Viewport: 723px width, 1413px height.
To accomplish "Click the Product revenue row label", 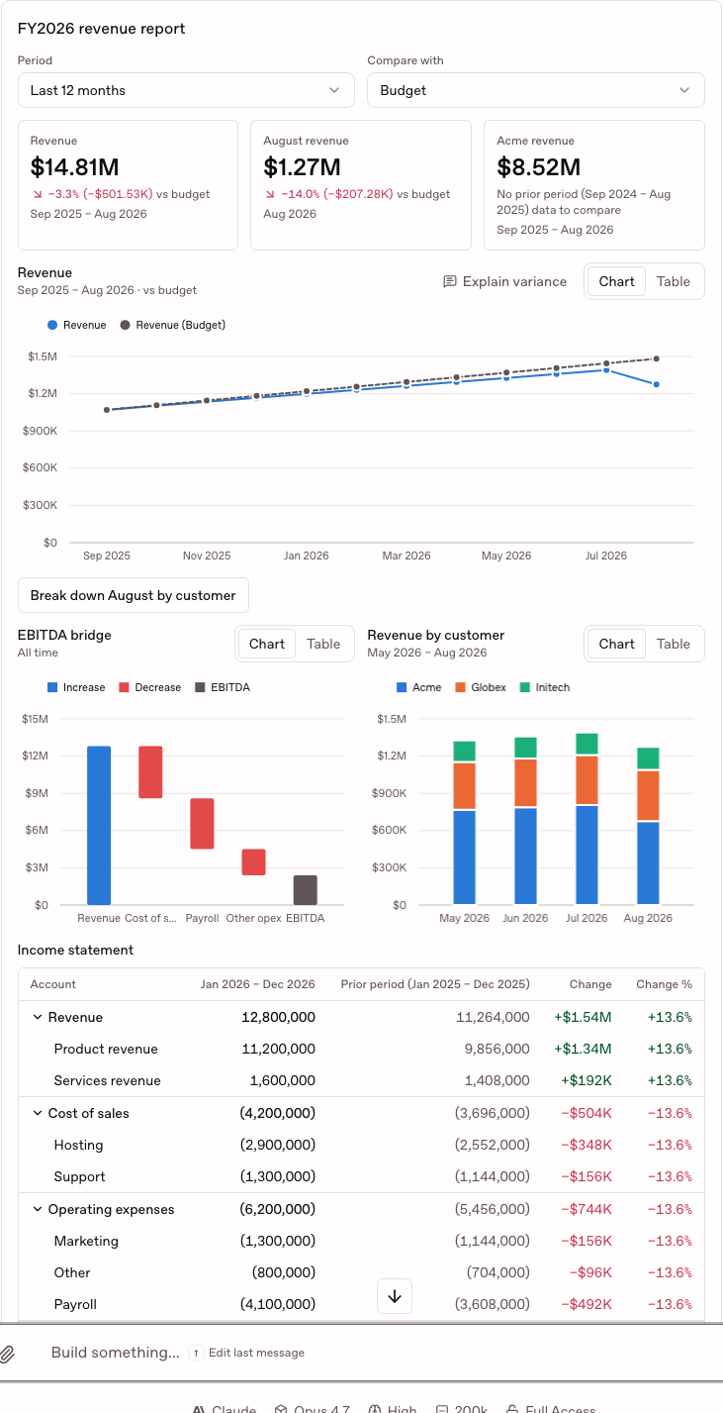I will tap(106, 1049).
